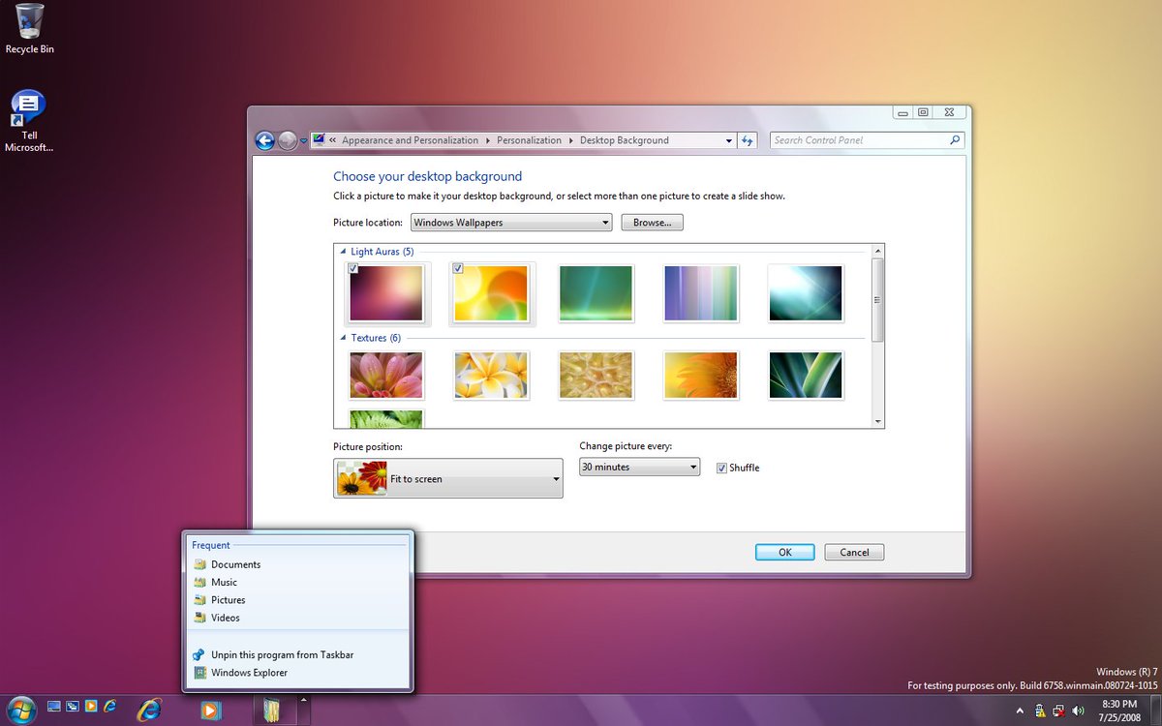Open the Picture location dropdown
Screen dimensions: 1162x726
(511, 223)
